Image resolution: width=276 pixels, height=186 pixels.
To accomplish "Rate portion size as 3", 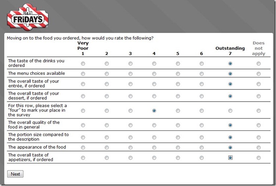I will (130, 137).
